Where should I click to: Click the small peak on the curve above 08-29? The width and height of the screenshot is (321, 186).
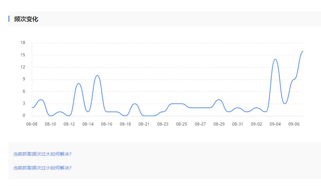pos(219,100)
